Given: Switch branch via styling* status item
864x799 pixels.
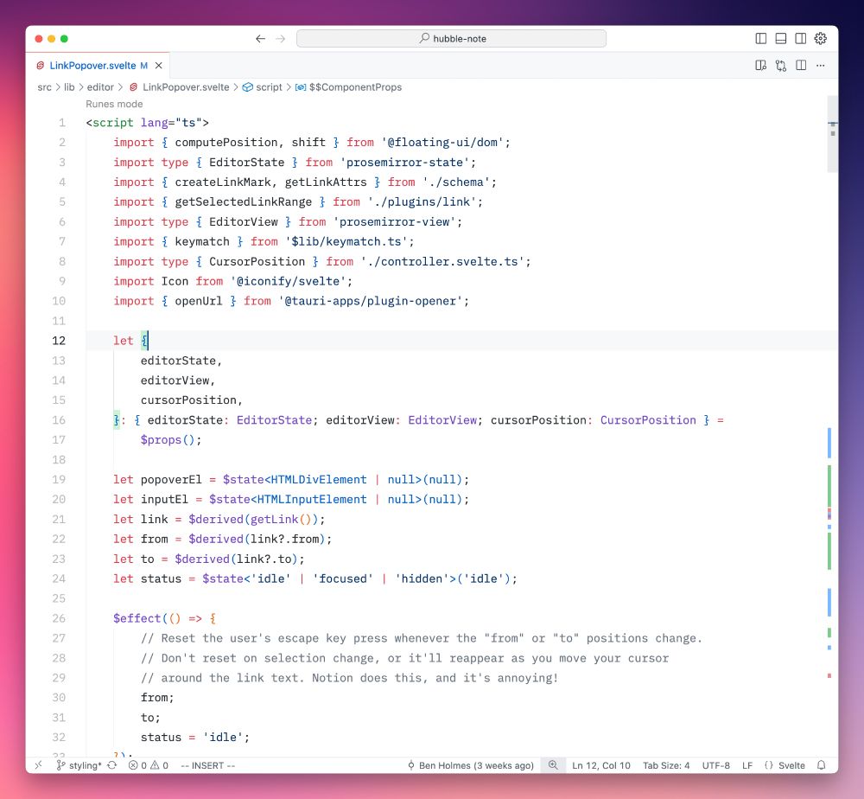Looking at the screenshot, I should point(79,765).
